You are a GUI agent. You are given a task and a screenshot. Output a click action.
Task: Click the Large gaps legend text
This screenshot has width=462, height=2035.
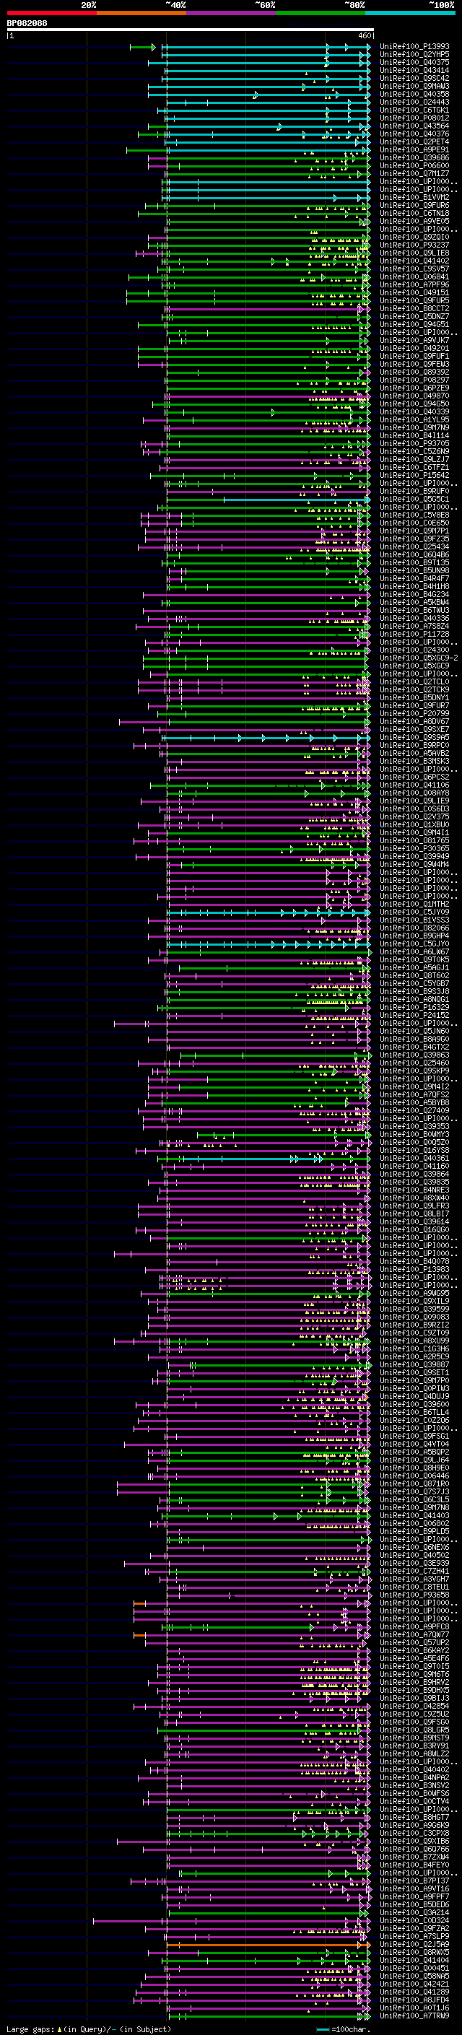[89, 2029]
